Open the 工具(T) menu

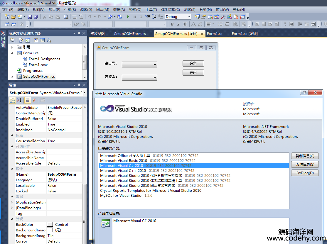point(151,10)
